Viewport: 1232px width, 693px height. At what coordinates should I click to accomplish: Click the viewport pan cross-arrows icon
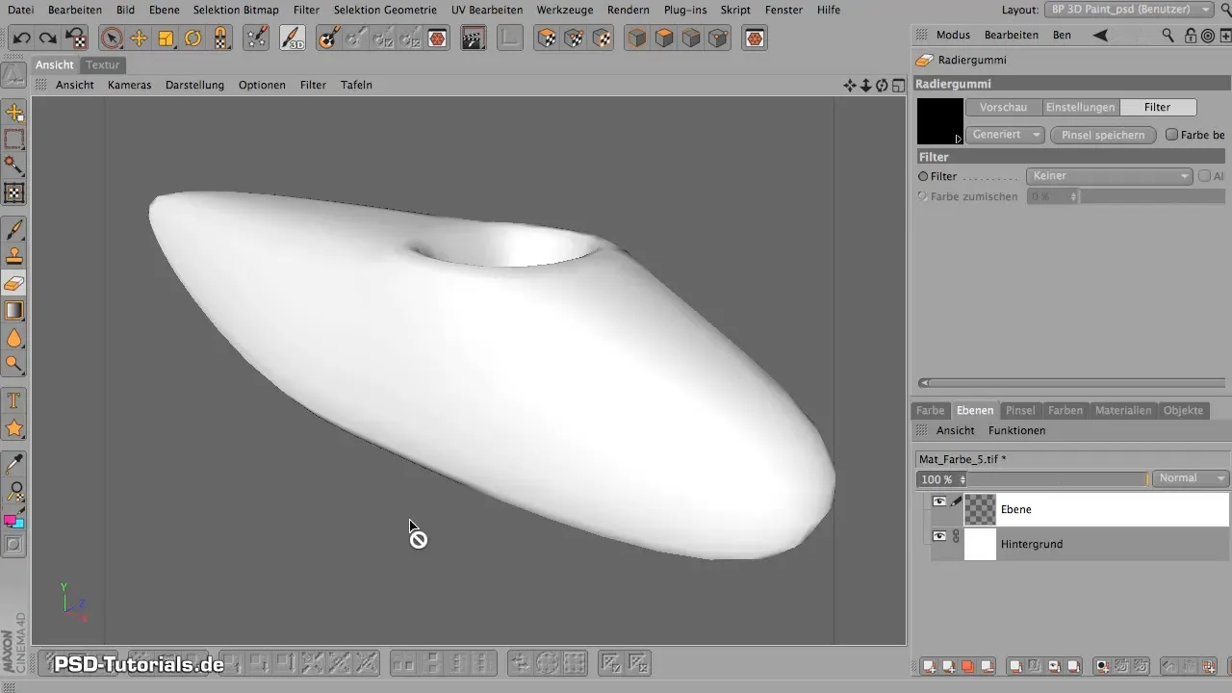[850, 85]
